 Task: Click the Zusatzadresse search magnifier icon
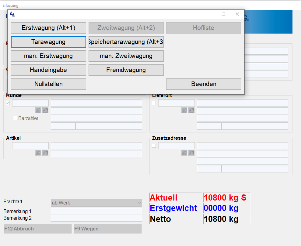point(184,153)
